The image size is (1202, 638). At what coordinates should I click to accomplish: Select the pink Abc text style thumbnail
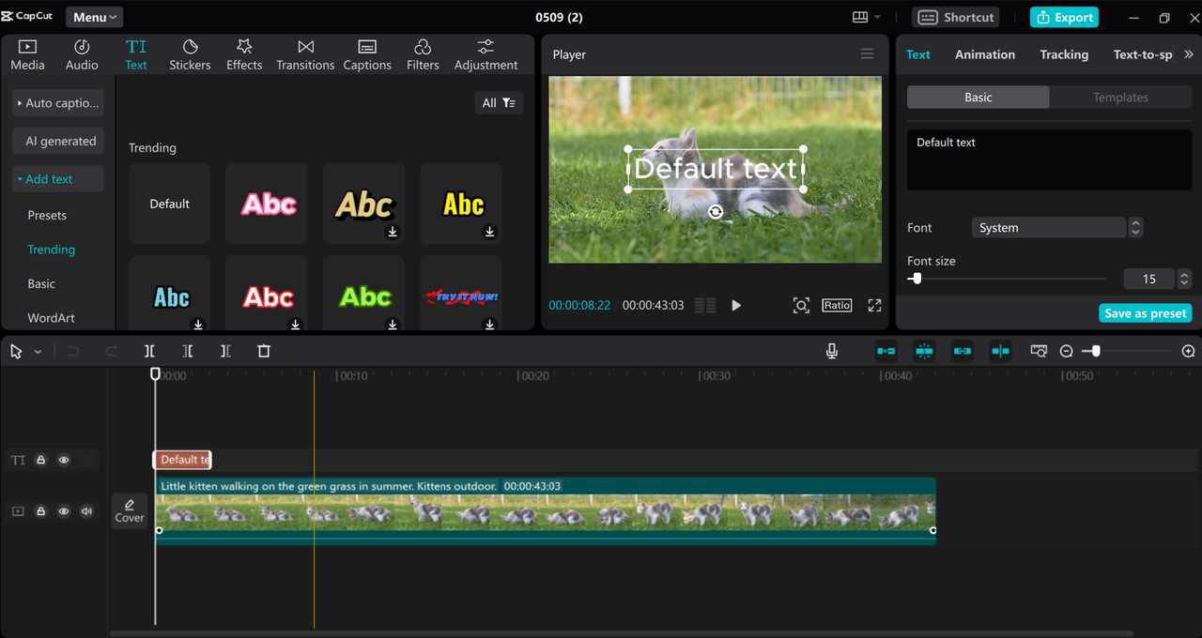(x=267, y=204)
